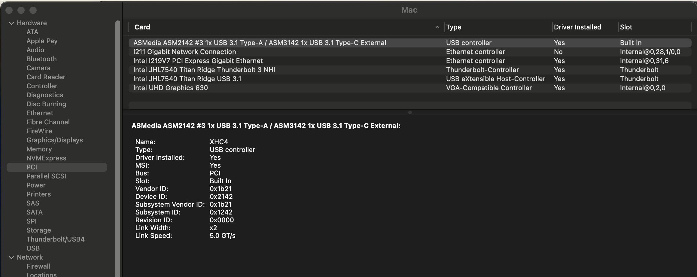Open the Audio hardware section
This screenshot has width=697, height=277.
tap(35, 50)
